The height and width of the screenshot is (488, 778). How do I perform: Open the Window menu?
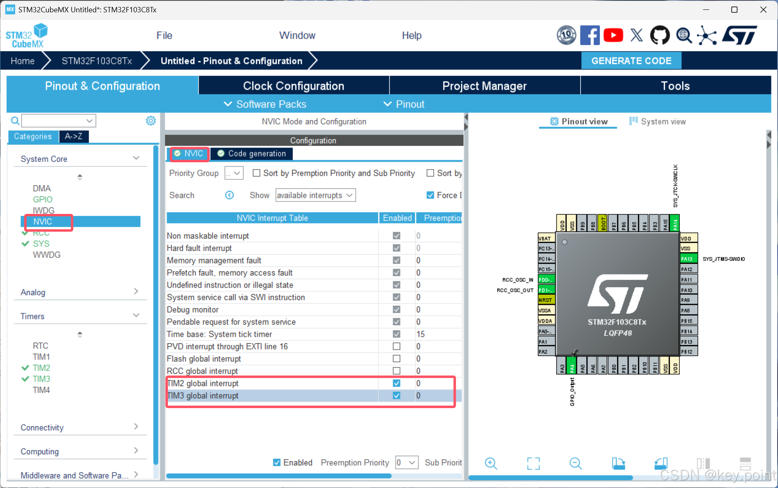pyautogui.click(x=297, y=36)
